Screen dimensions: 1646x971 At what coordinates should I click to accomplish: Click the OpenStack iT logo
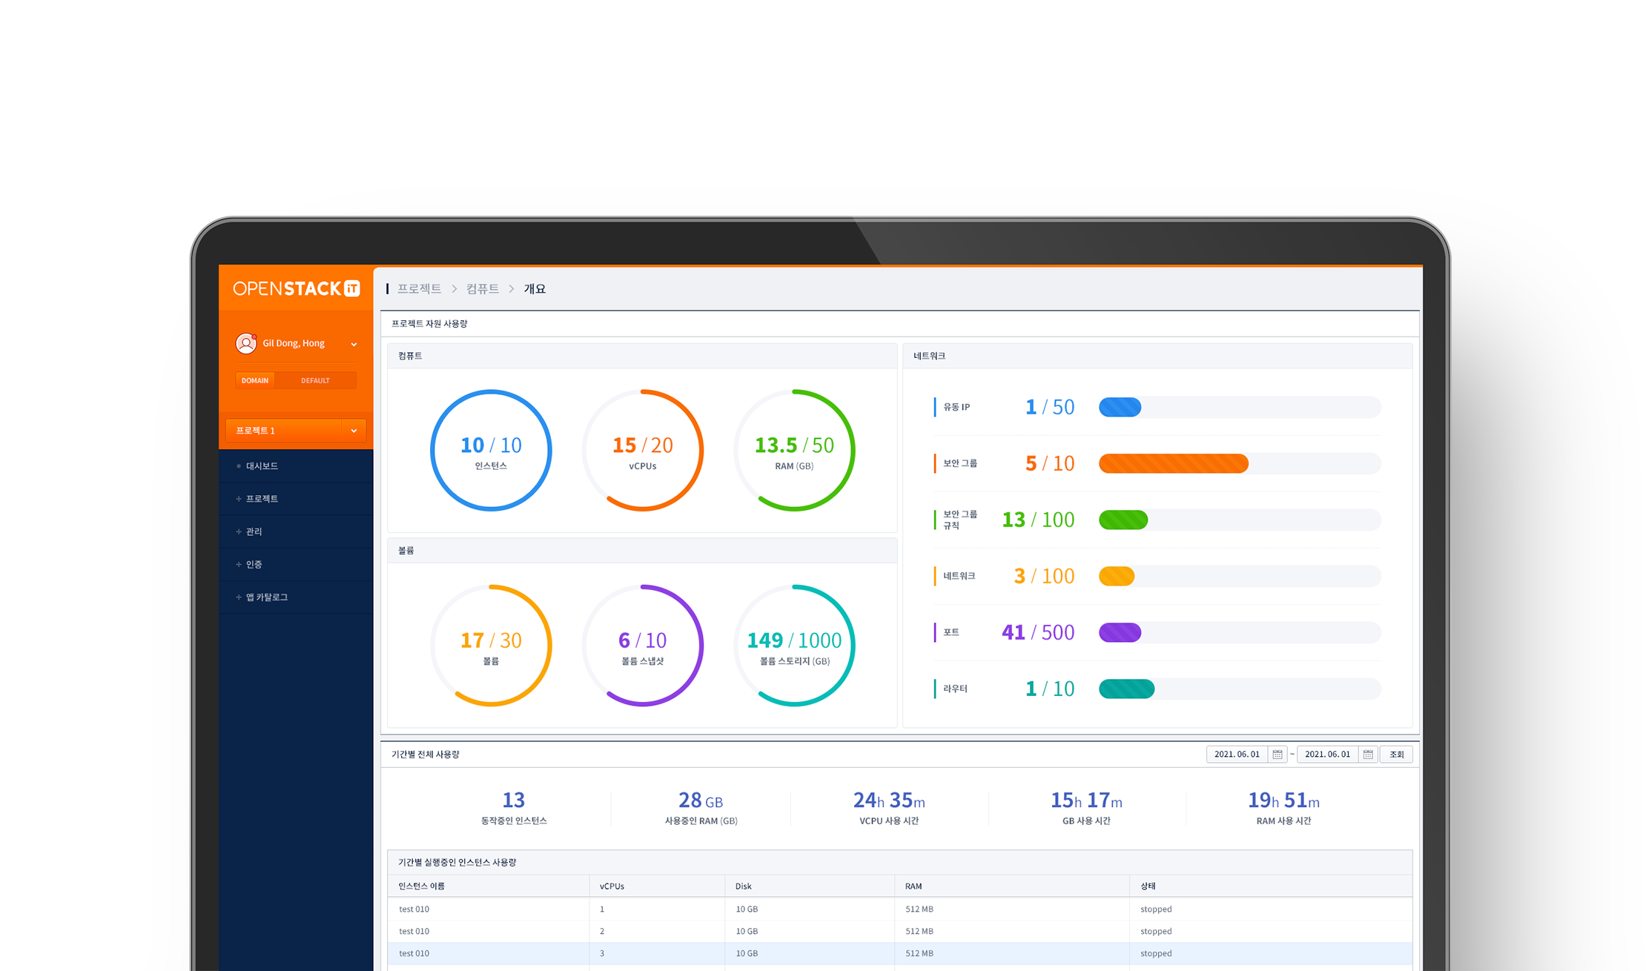click(296, 288)
